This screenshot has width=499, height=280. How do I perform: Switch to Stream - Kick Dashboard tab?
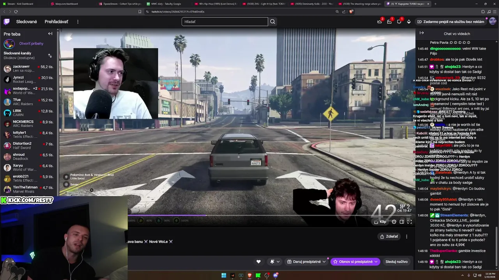(24, 3)
